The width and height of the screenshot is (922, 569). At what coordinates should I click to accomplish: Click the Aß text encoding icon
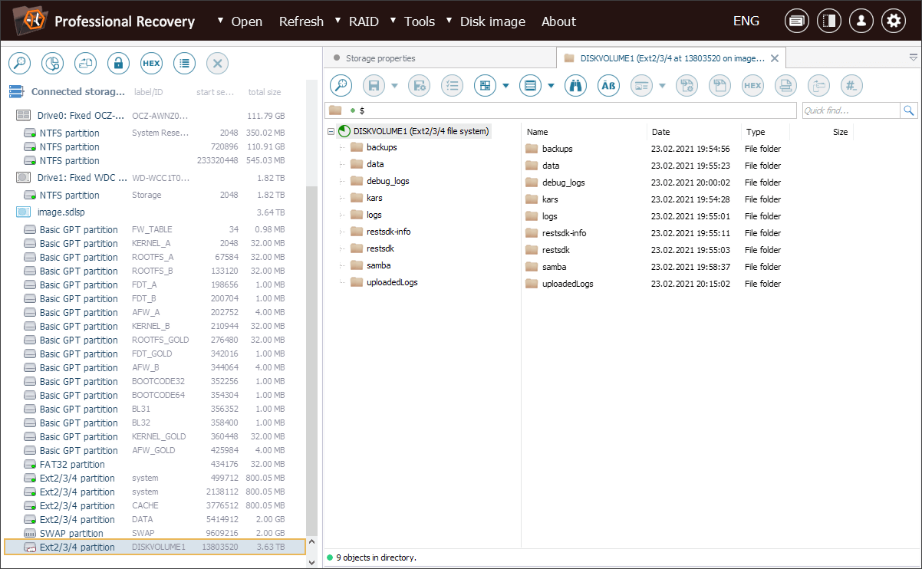(x=608, y=85)
